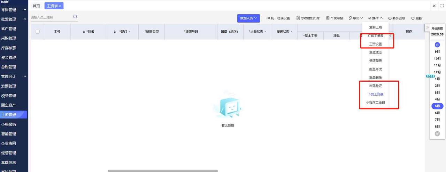Select 11月 in month picker
Viewport: 446px width, 172px height.
point(437,65)
